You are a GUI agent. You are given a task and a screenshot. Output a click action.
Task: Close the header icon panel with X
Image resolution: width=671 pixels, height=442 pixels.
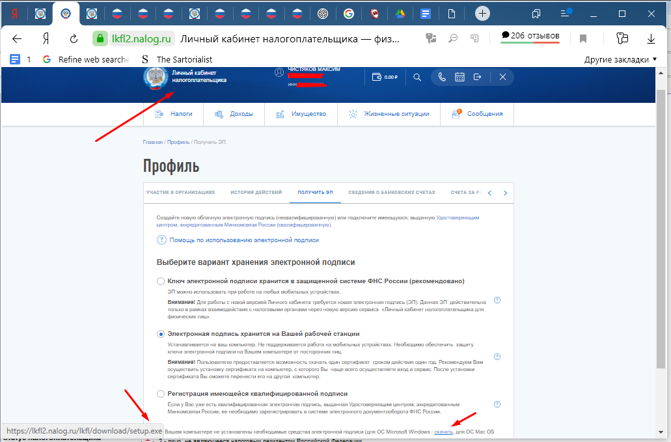point(502,77)
